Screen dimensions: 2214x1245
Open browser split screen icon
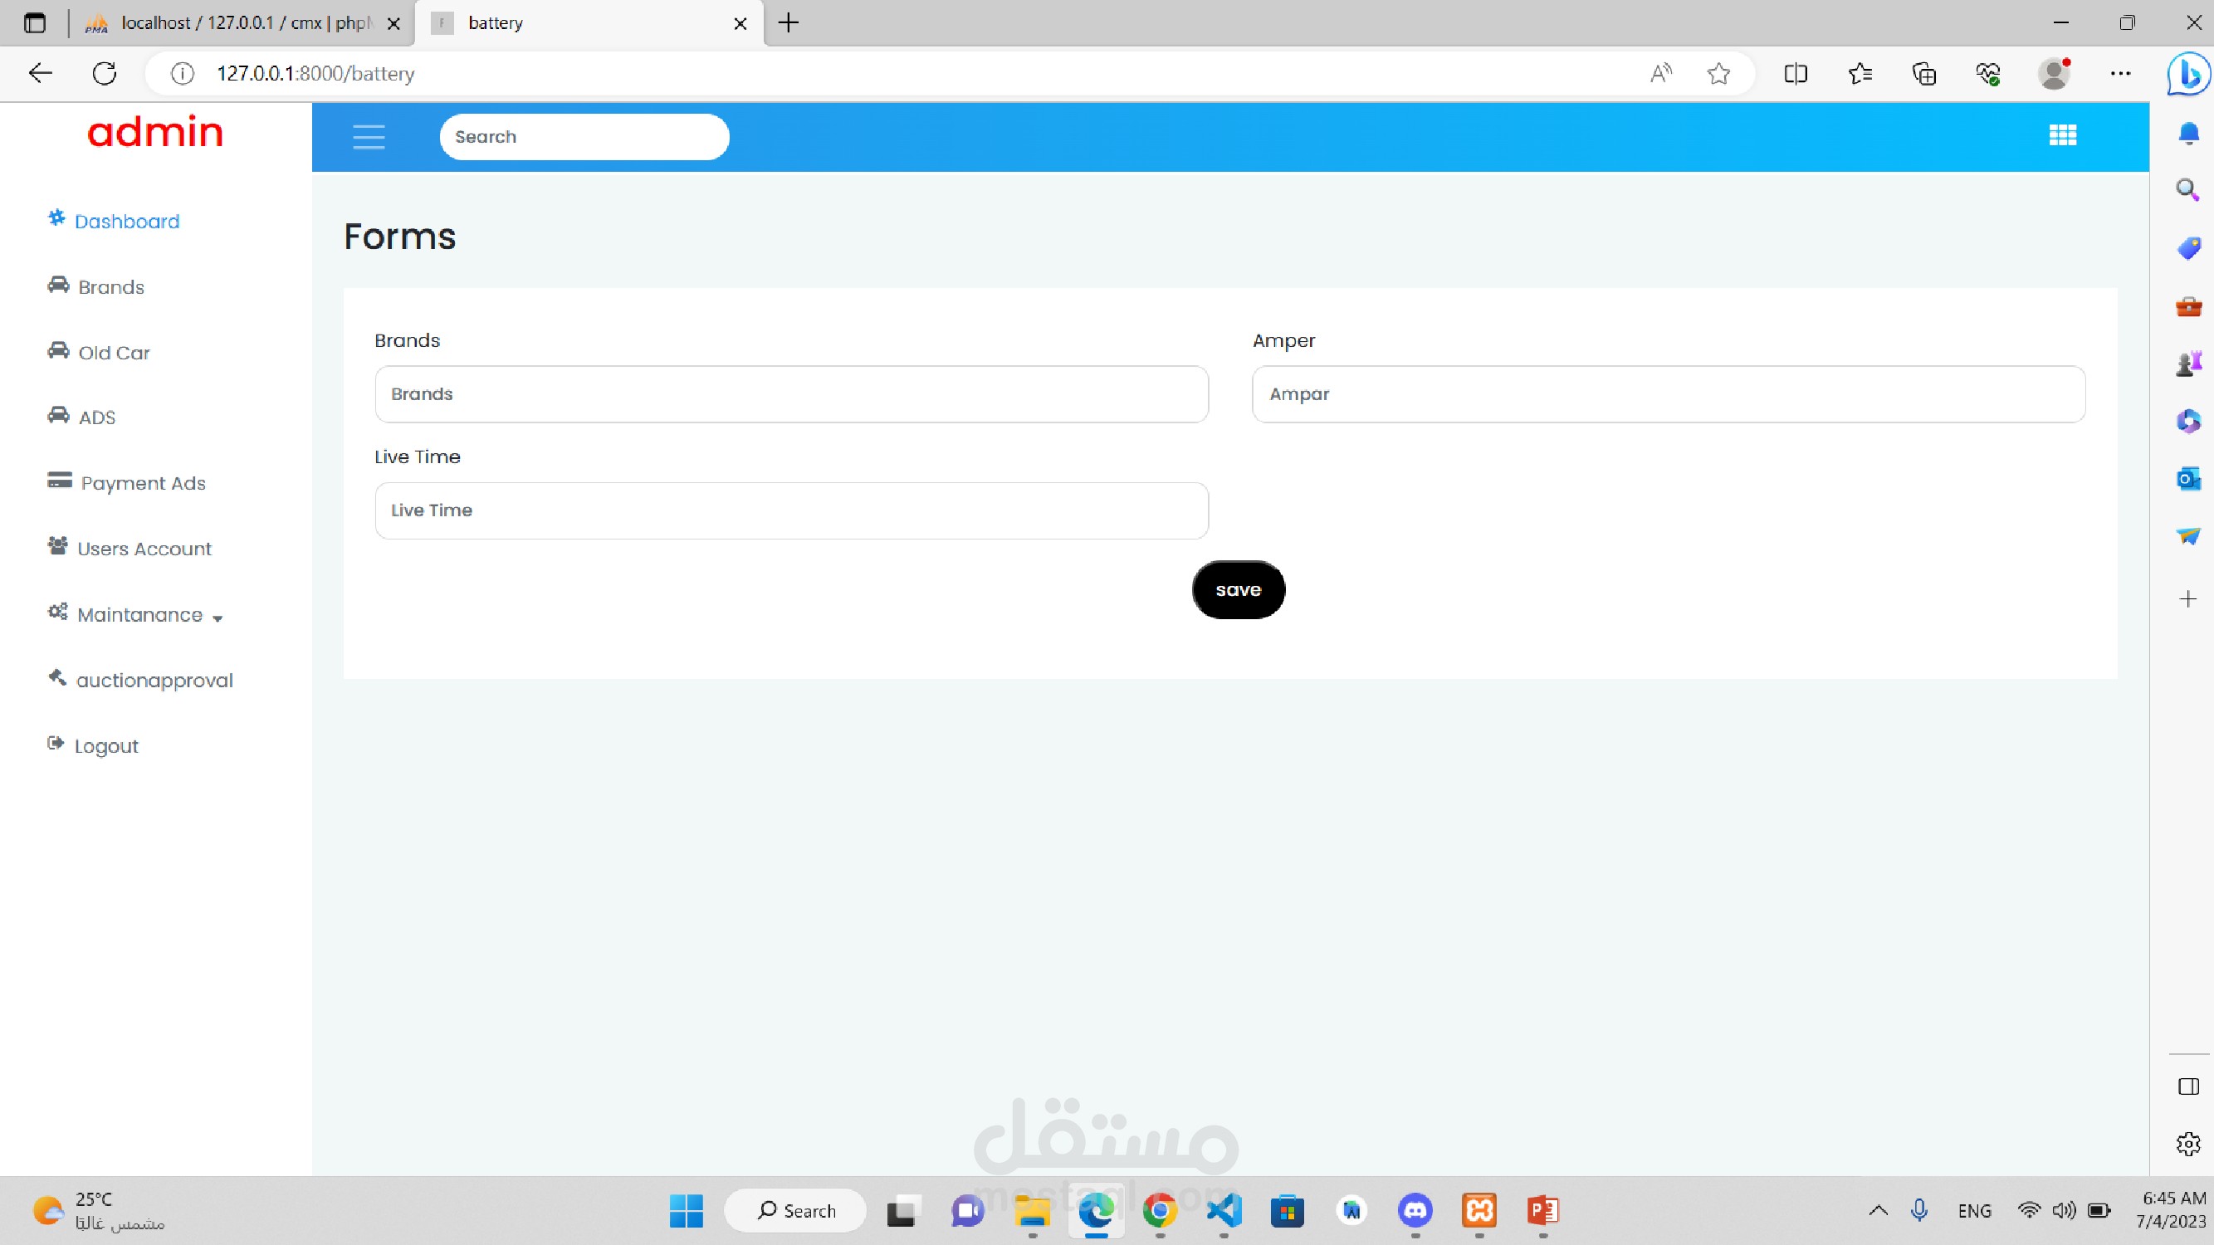point(1796,74)
